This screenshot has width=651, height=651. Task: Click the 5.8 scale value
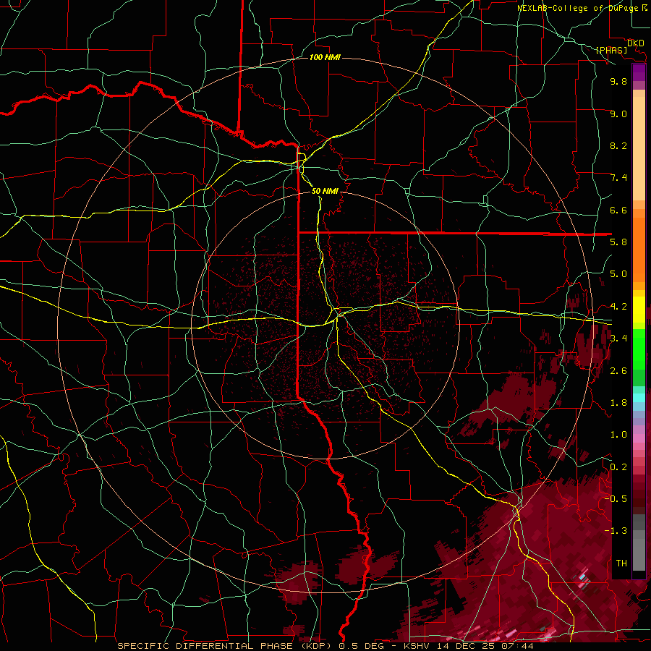[x=618, y=242]
